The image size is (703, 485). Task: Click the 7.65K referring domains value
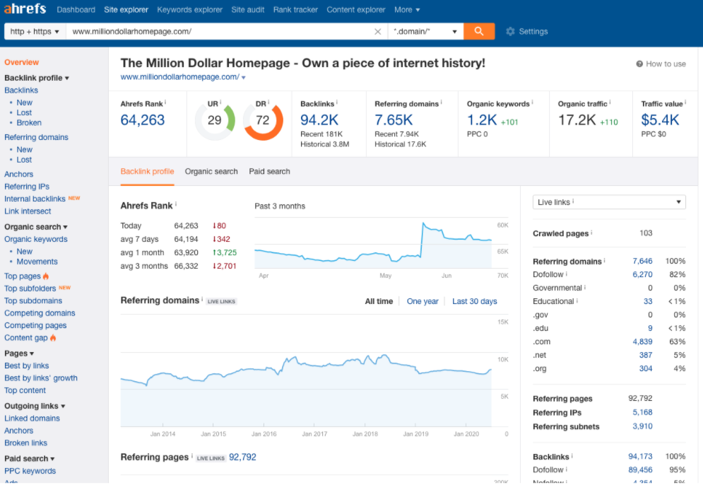coord(394,119)
